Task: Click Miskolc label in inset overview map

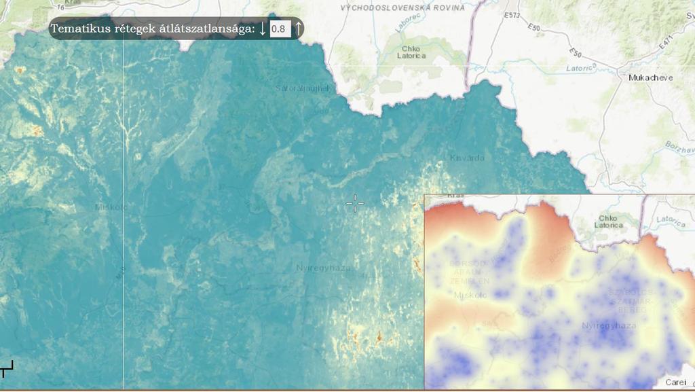Action: 470,296
